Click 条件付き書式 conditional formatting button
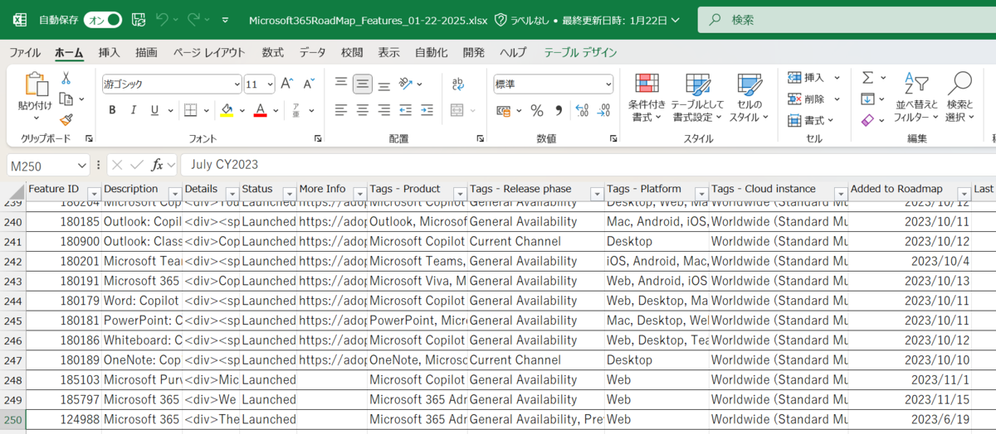Screen dimensions: 996x434 click(647, 98)
